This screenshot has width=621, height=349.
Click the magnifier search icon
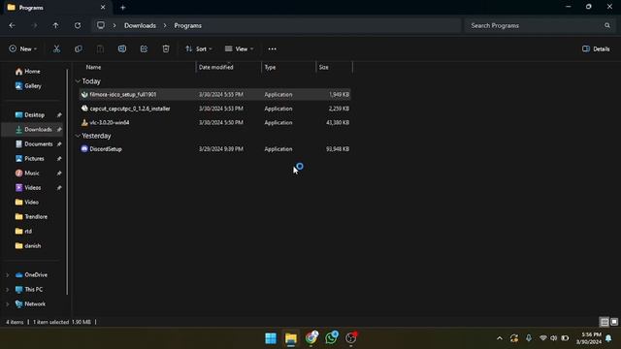coord(607,25)
